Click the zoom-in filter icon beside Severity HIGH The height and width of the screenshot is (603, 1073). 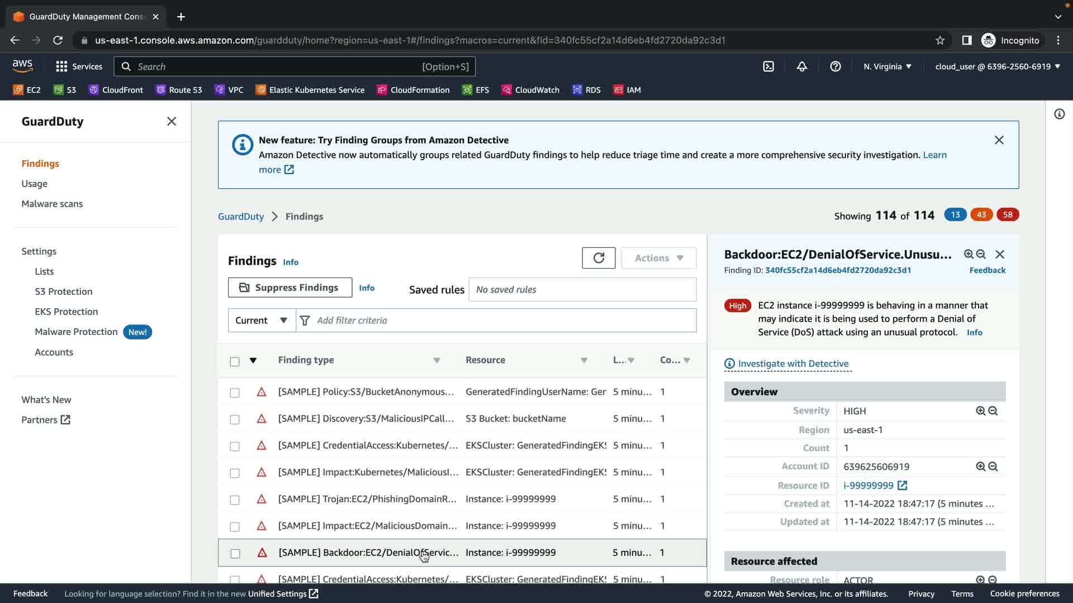(980, 411)
